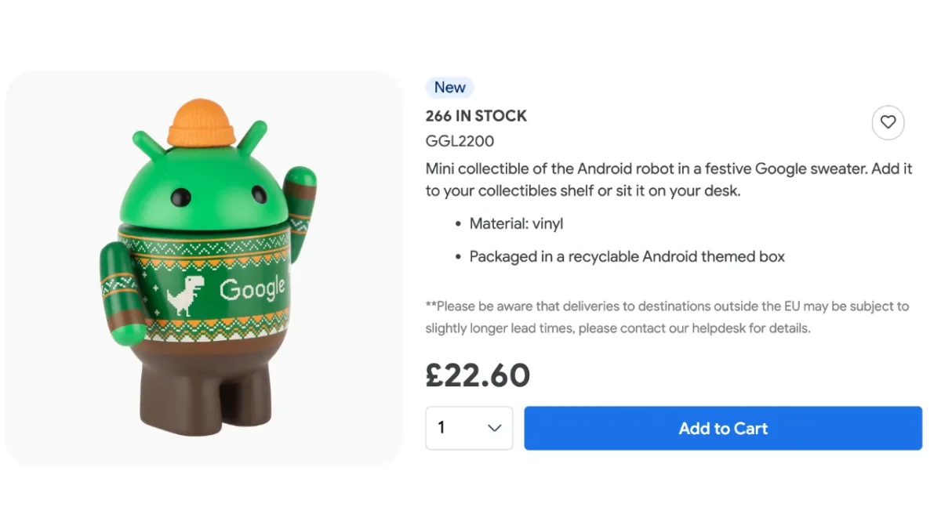This screenshot has height=529, width=941.
Task: Click the mini collectible description paragraph
Action: coord(668,179)
